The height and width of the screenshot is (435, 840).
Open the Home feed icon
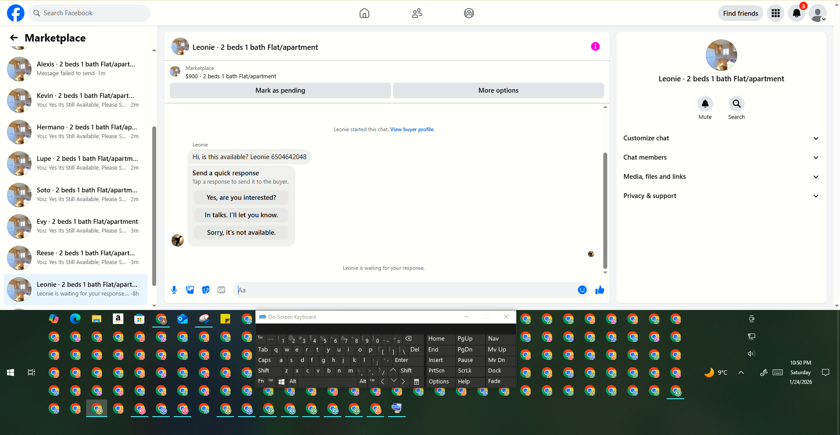[x=364, y=13]
